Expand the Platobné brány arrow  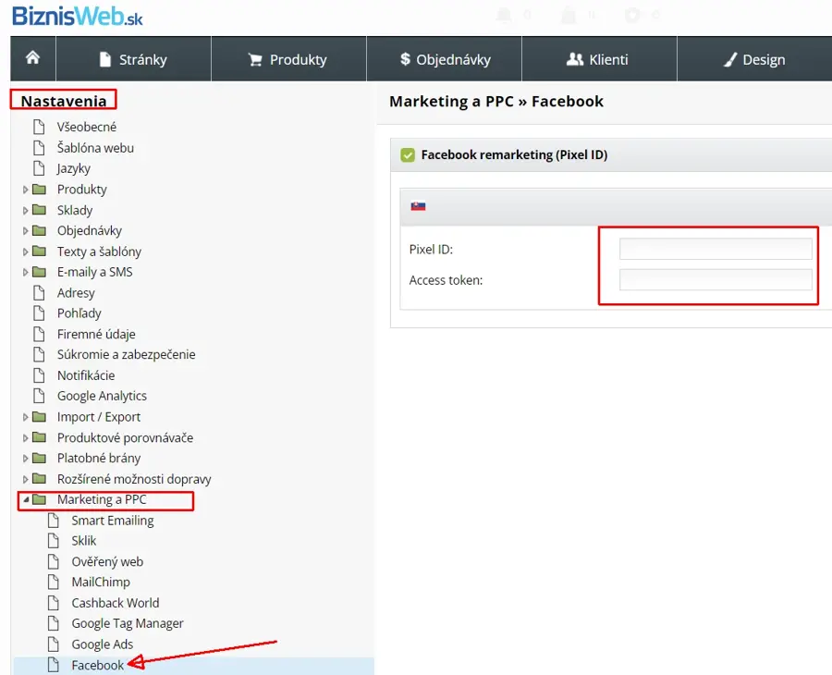click(25, 458)
